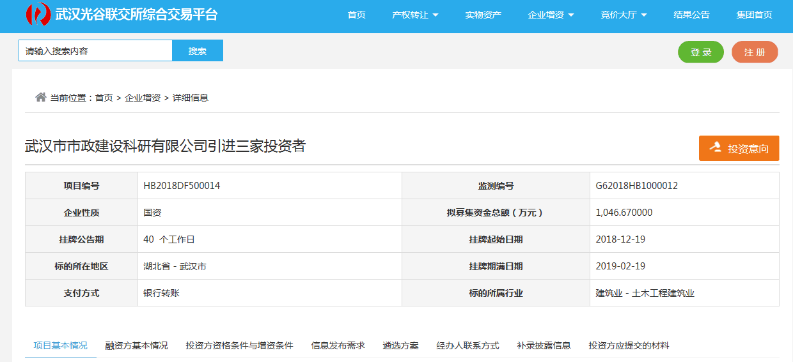Viewport: 793px width, 362px height.
Task: Click listing end date 2019-02-19
Action: click(620, 266)
